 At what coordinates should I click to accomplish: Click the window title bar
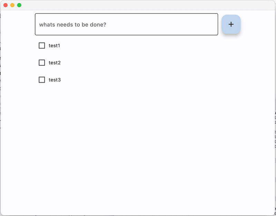point(138,5)
